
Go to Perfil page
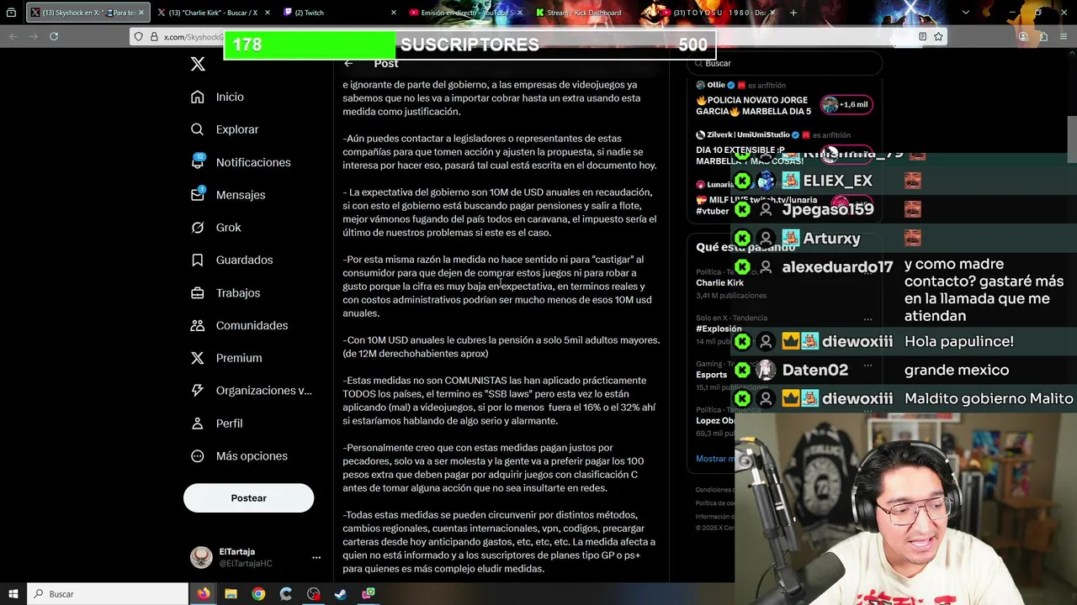pyautogui.click(x=216, y=423)
